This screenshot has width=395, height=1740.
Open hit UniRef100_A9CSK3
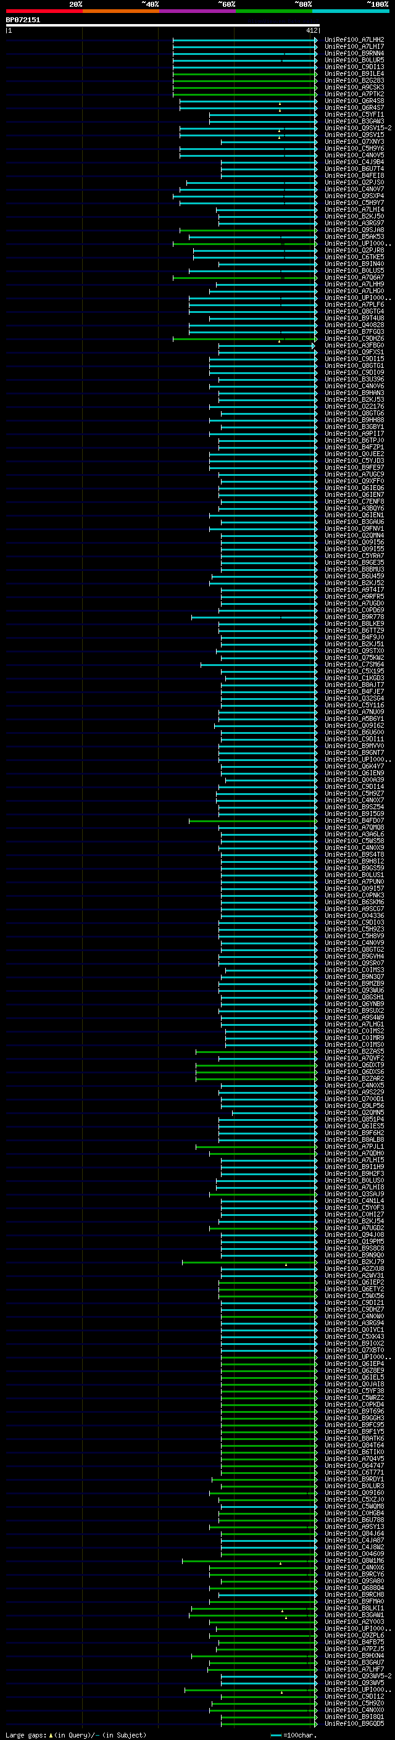[354, 87]
